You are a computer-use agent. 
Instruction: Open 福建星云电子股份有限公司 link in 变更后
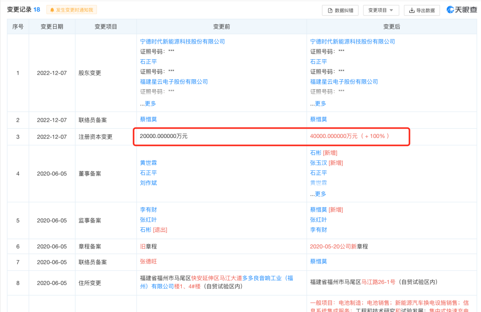[344, 81]
